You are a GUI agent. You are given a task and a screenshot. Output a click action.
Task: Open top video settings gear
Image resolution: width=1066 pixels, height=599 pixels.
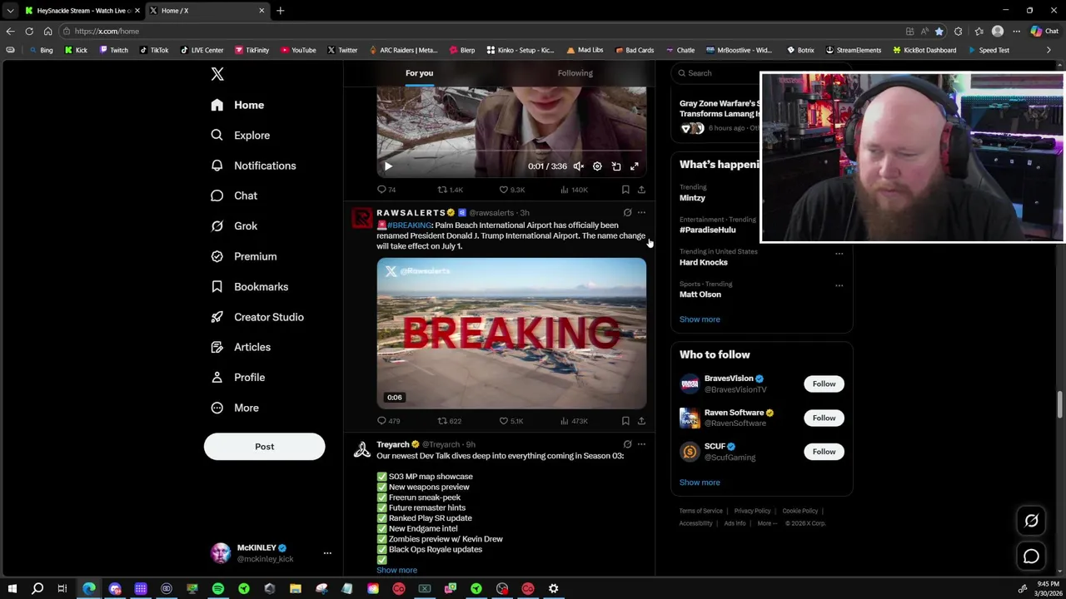pos(597,166)
